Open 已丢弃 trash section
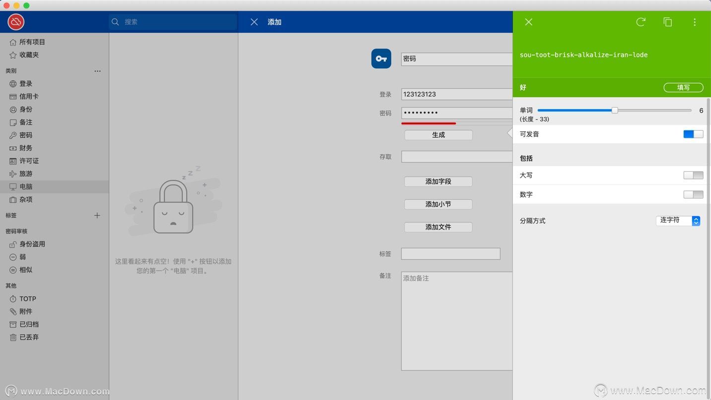The image size is (711, 400). [x=54, y=338]
